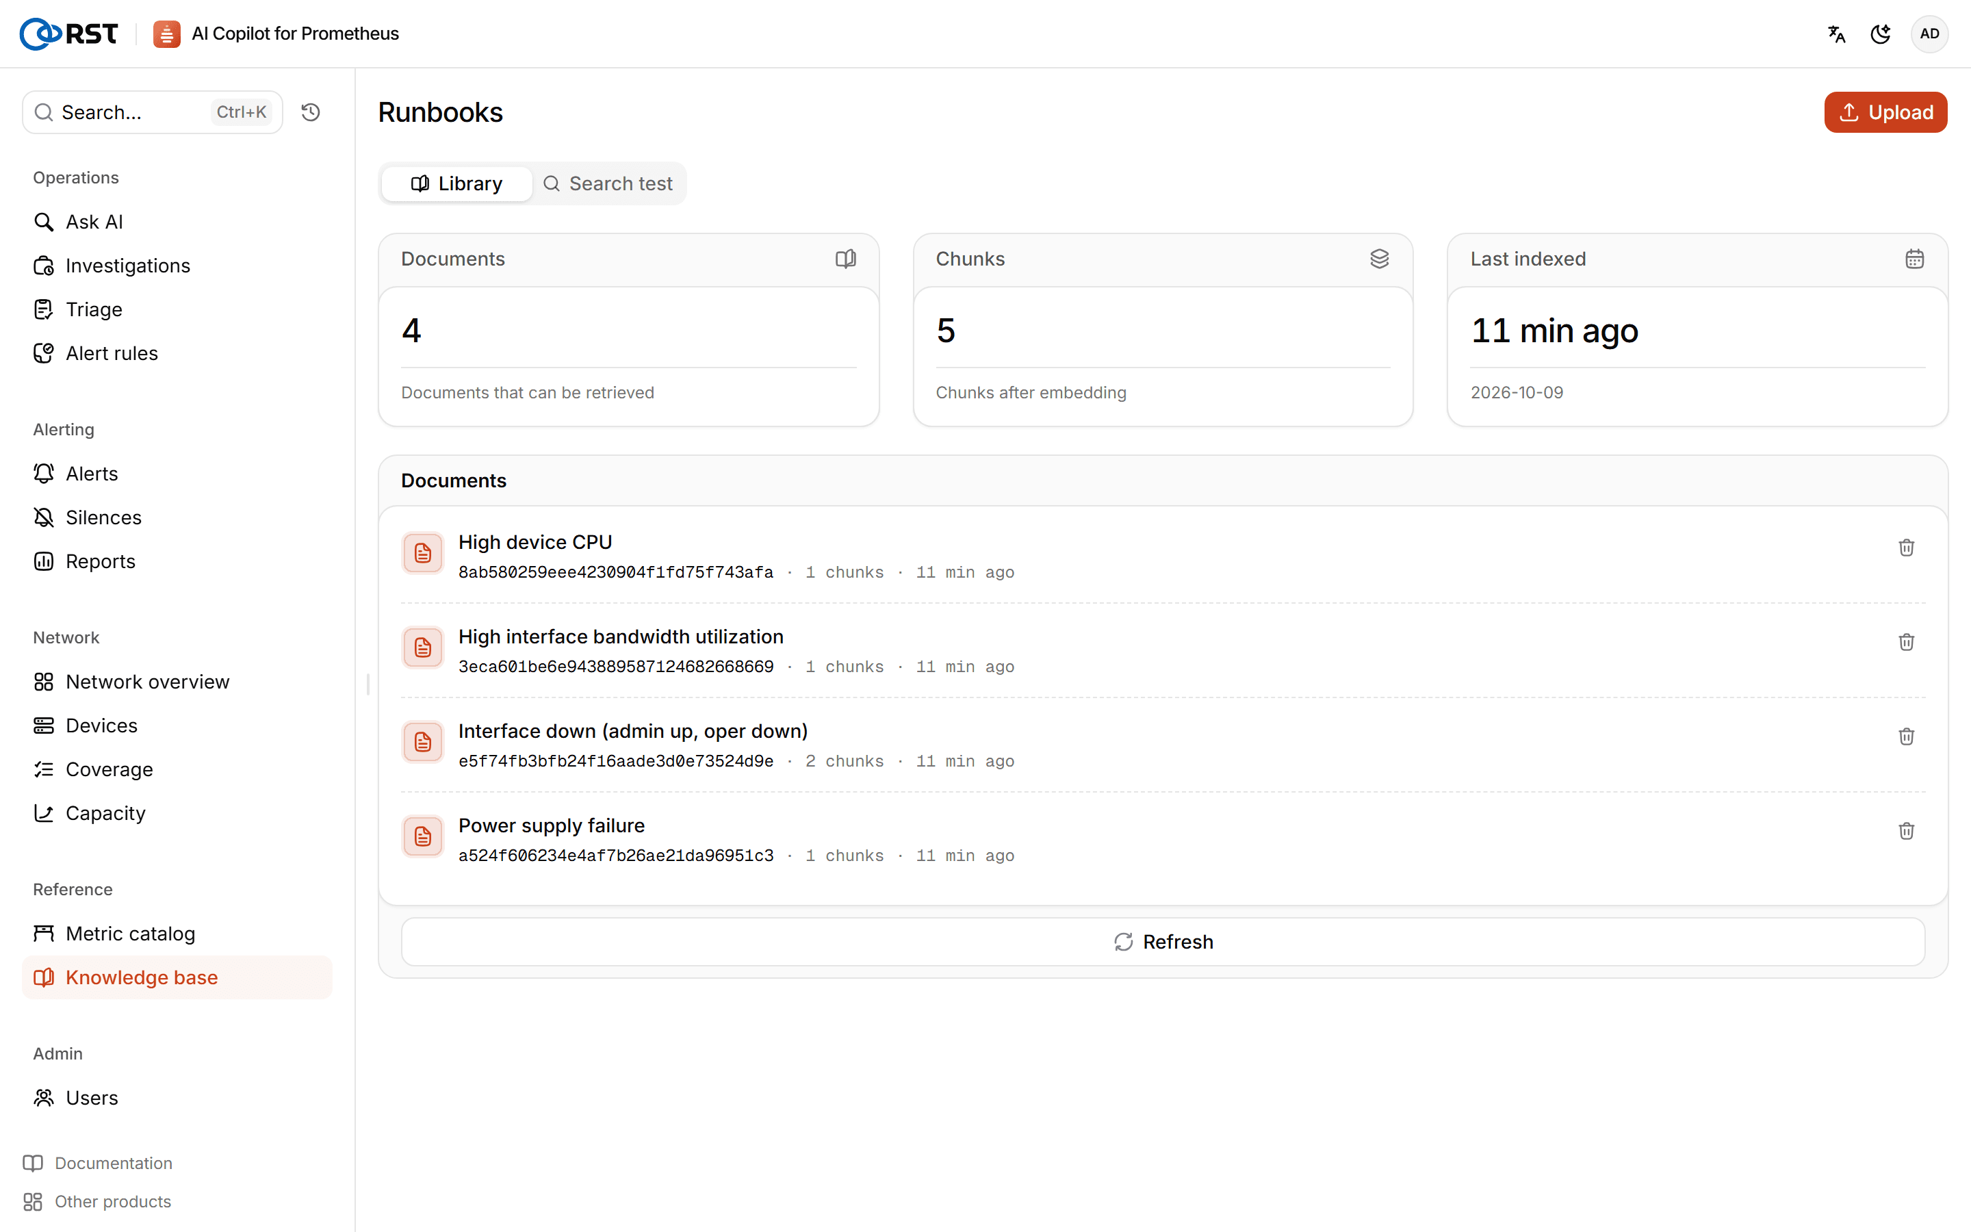
Task: Open Interface down (admin up, oper down) document
Action: (x=633, y=731)
